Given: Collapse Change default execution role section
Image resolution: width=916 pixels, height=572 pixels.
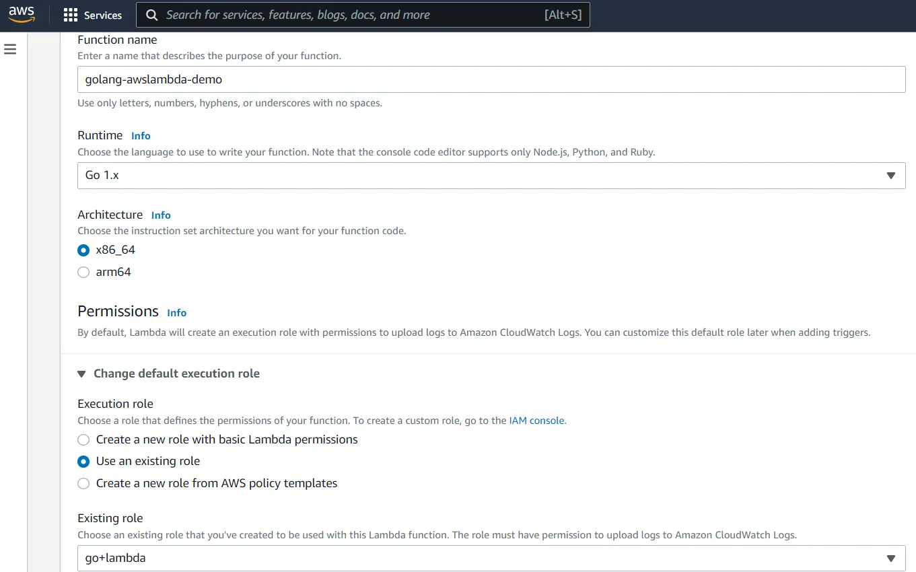Looking at the screenshot, I should [x=168, y=373].
